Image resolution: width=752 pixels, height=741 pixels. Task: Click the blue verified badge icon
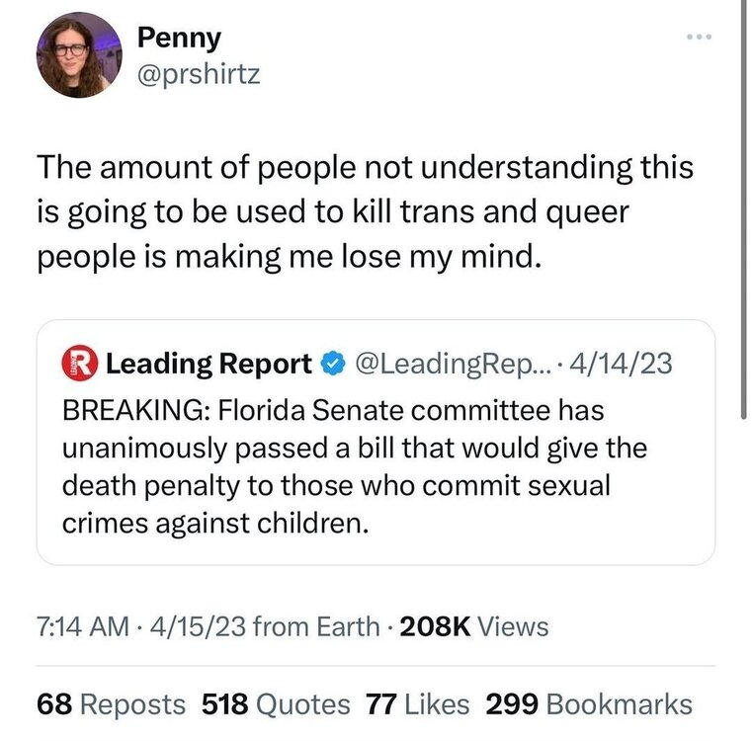(x=330, y=365)
